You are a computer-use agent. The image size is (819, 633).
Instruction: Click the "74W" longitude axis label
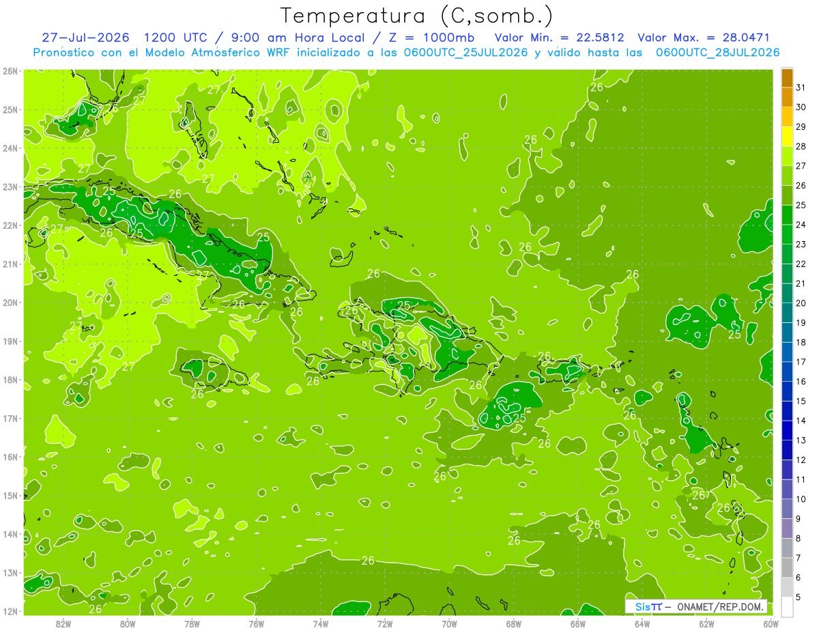321,623
